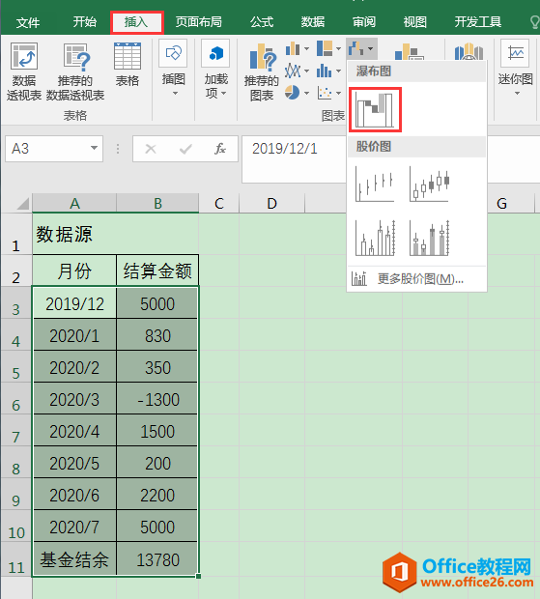Select row 6 header
Viewport: 540px width, 599px height.
[x=16, y=399]
